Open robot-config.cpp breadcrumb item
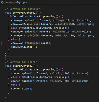The width and height of the screenshot is (99, 102). (15, 2)
